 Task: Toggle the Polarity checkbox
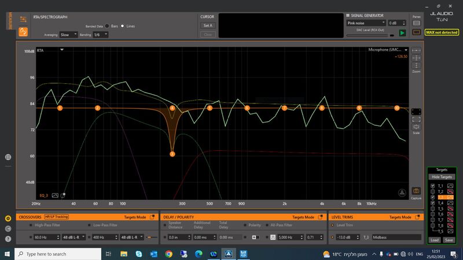tap(245, 225)
